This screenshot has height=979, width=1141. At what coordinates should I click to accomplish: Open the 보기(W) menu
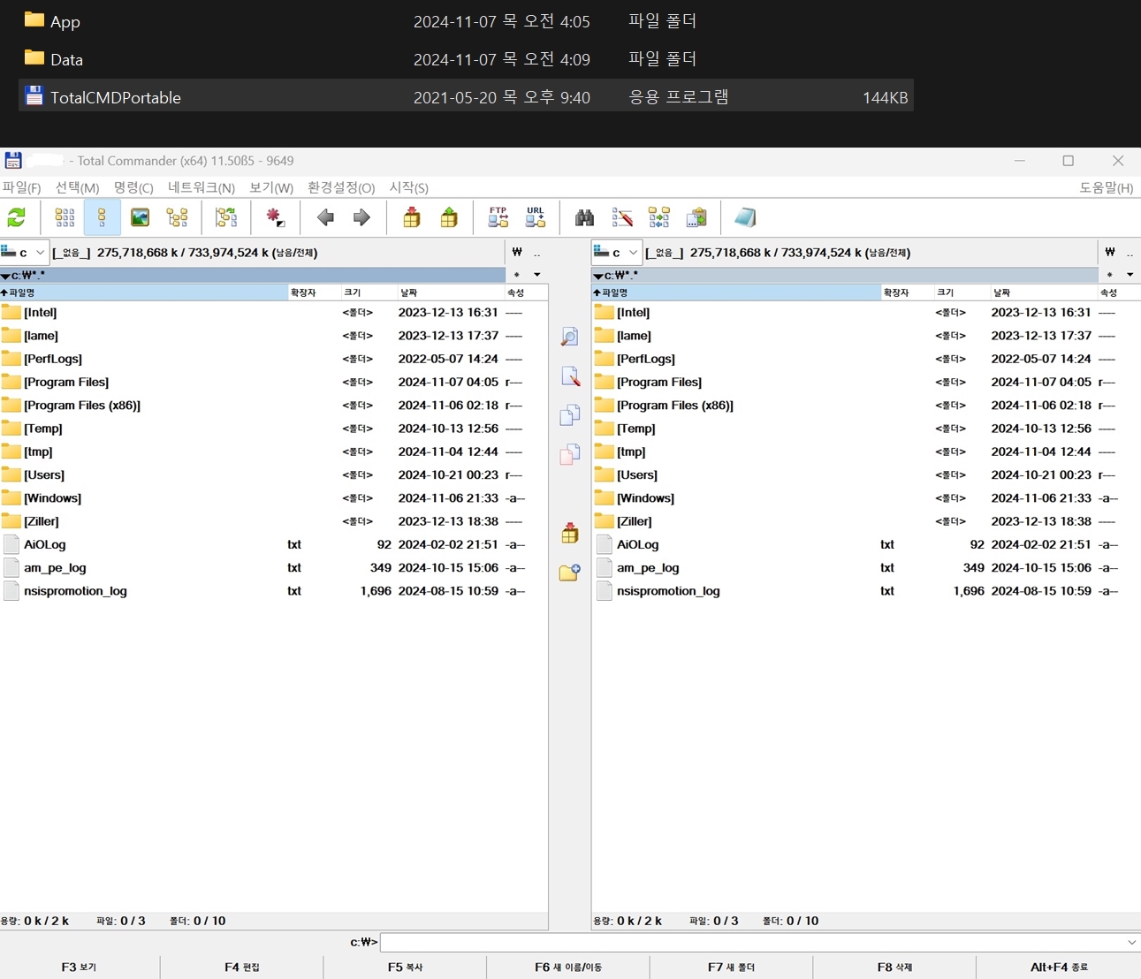pos(271,187)
